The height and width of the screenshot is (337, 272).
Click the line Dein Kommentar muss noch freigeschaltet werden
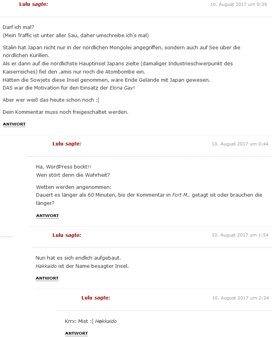pos(65,112)
